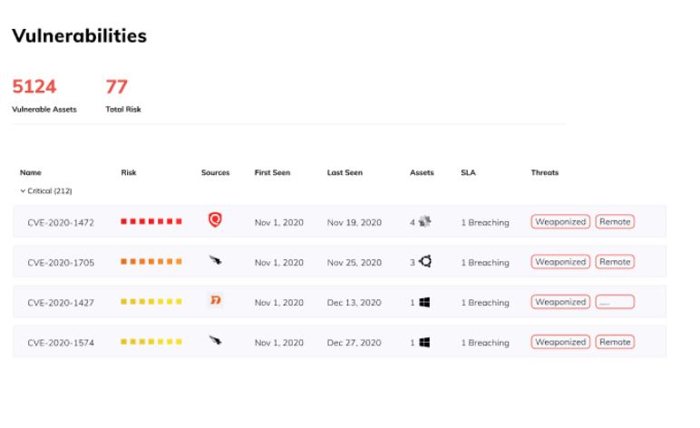The width and height of the screenshot is (700, 428).
Task: Click the orange source icon for CVE-2020-1427
Action: pos(216,301)
